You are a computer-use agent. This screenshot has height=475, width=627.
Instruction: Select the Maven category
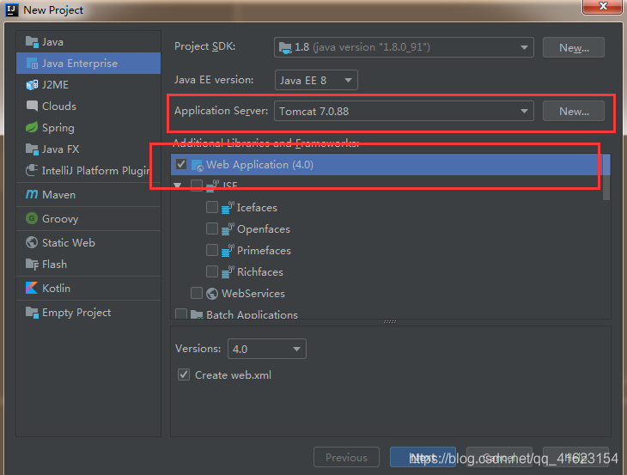pyautogui.click(x=88, y=195)
